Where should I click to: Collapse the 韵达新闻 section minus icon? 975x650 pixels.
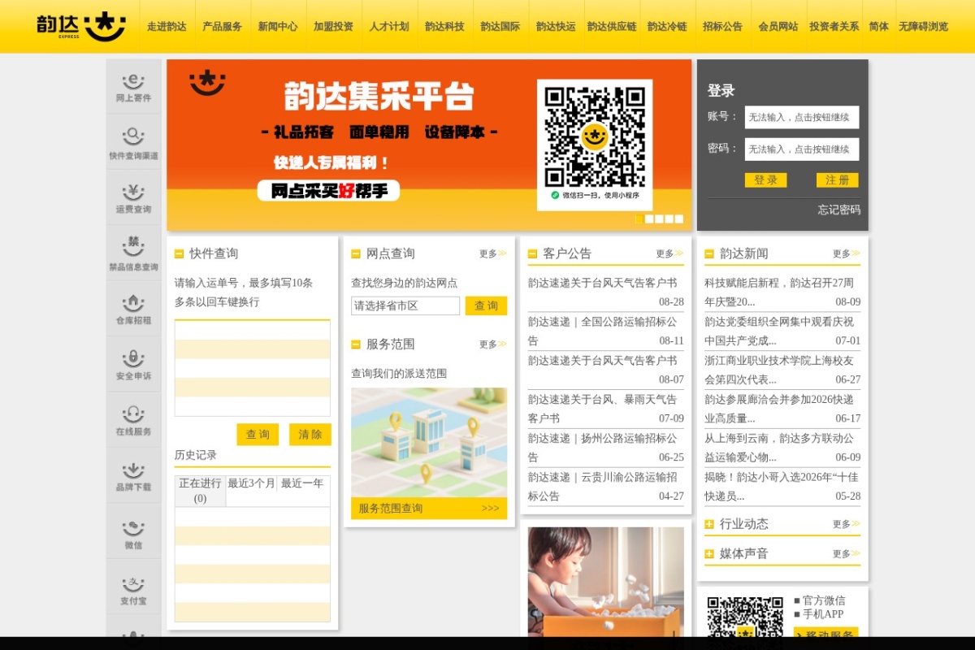(708, 254)
